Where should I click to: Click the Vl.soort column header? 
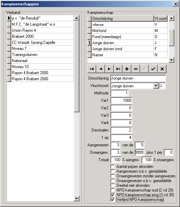(x=160, y=19)
